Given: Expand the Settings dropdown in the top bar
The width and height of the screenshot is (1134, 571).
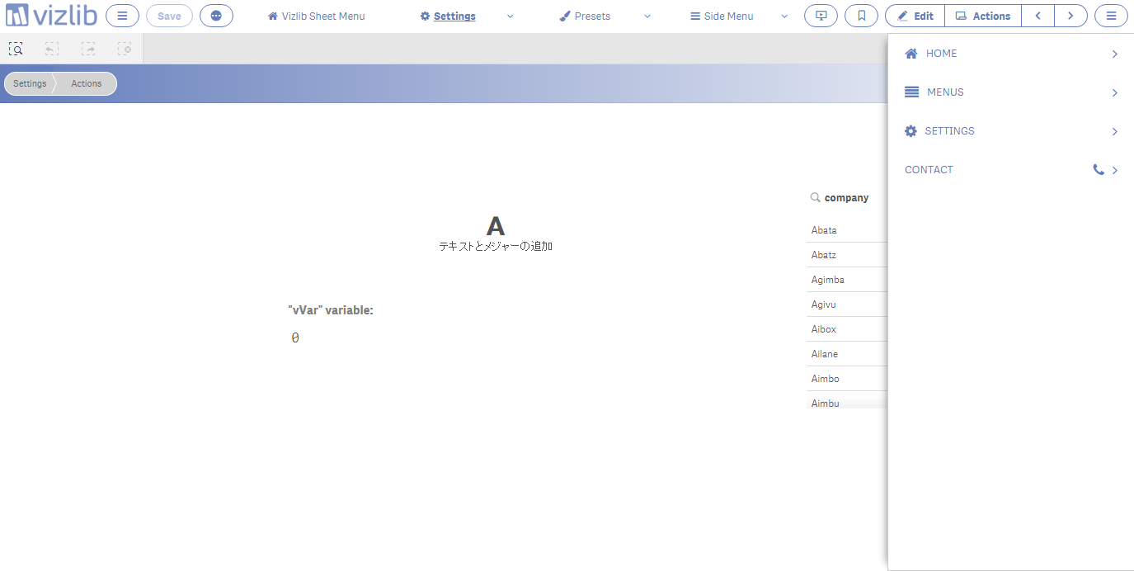Looking at the screenshot, I should [x=510, y=16].
